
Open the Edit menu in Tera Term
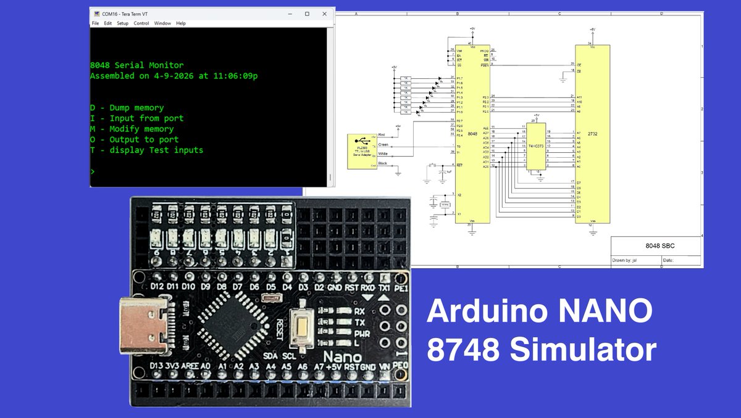coord(108,23)
